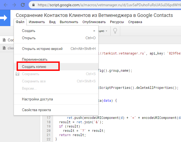Choose Свойства проекта
The height and width of the screenshot is (142, 181).
coord(56,110)
